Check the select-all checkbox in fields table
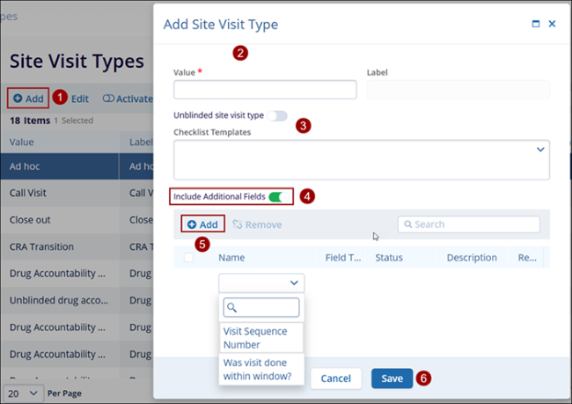The image size is (572, 404). pos(189,258)
